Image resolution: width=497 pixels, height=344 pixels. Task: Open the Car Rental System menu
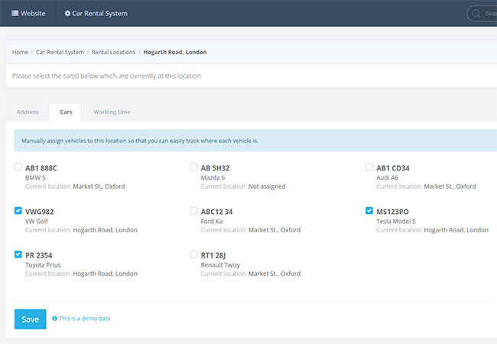(96, 13)
